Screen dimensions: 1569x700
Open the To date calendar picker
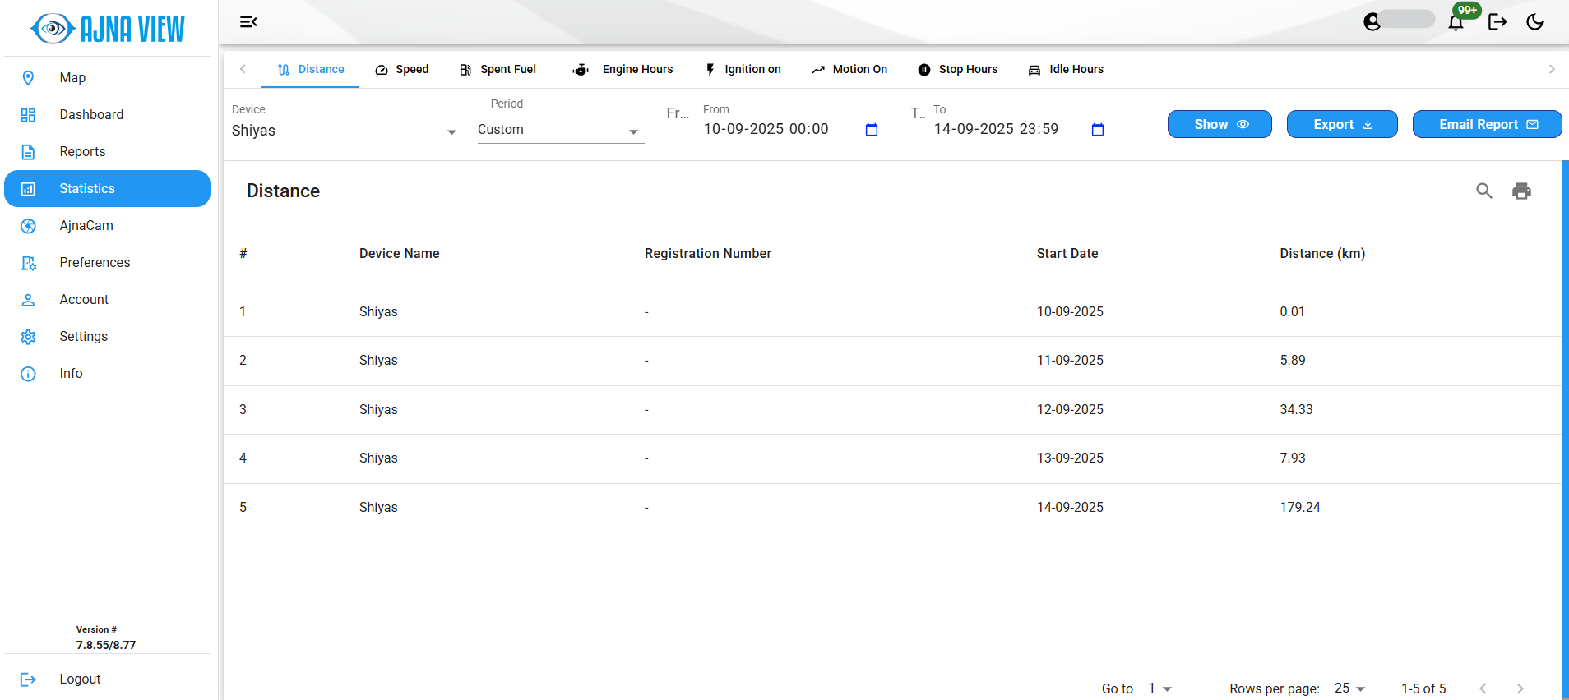tap(1097, 130)
